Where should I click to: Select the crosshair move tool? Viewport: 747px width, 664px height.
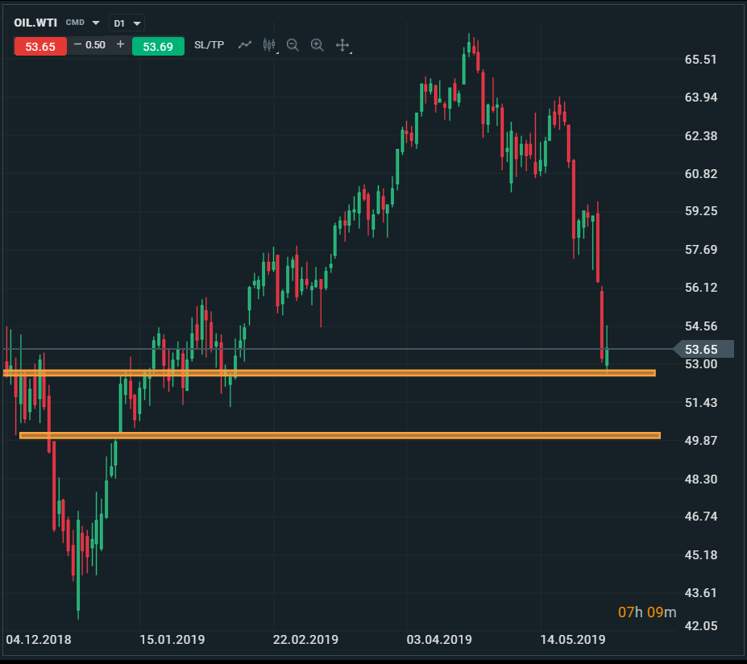click(x=342, y=45)
